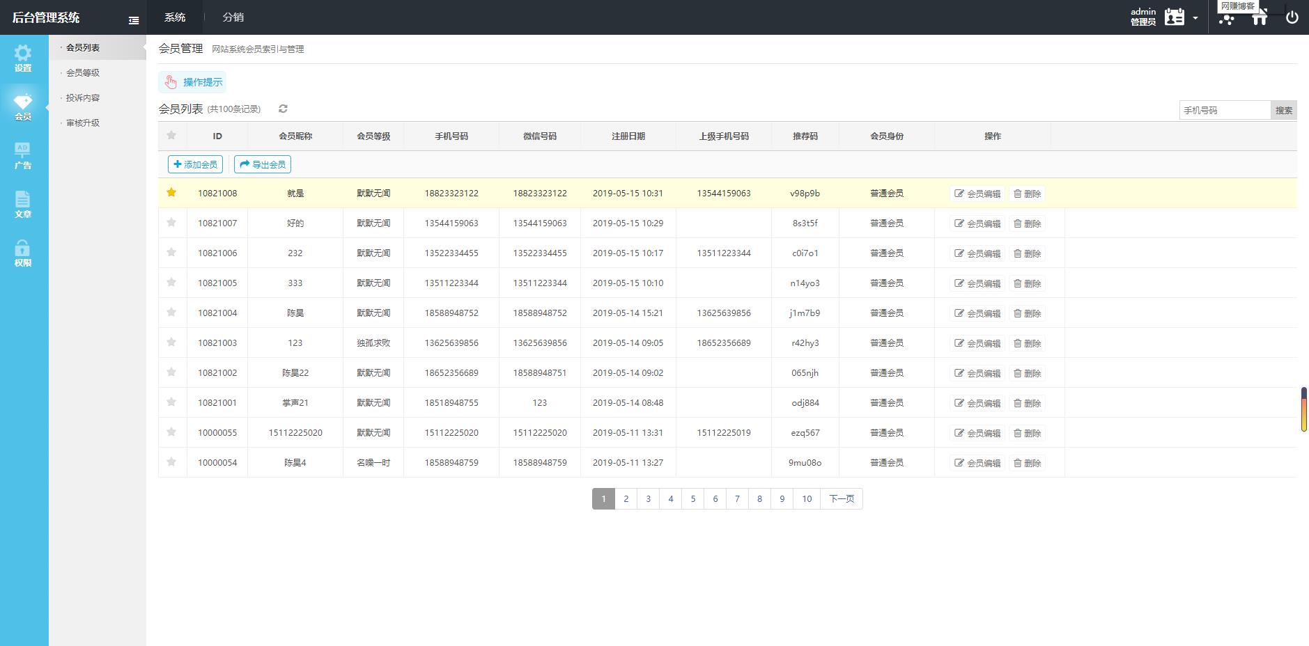Image resolution: width=1309 pixels, height=646 pixels.
Task: Open the 设置 settings section
Action: (x=23, y=58)
